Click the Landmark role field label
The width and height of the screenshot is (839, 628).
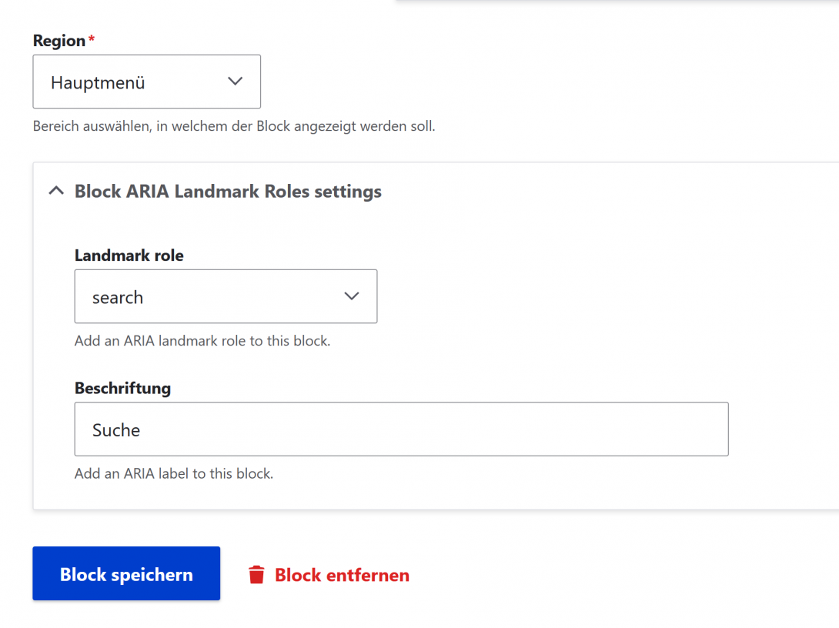point(129,255)
